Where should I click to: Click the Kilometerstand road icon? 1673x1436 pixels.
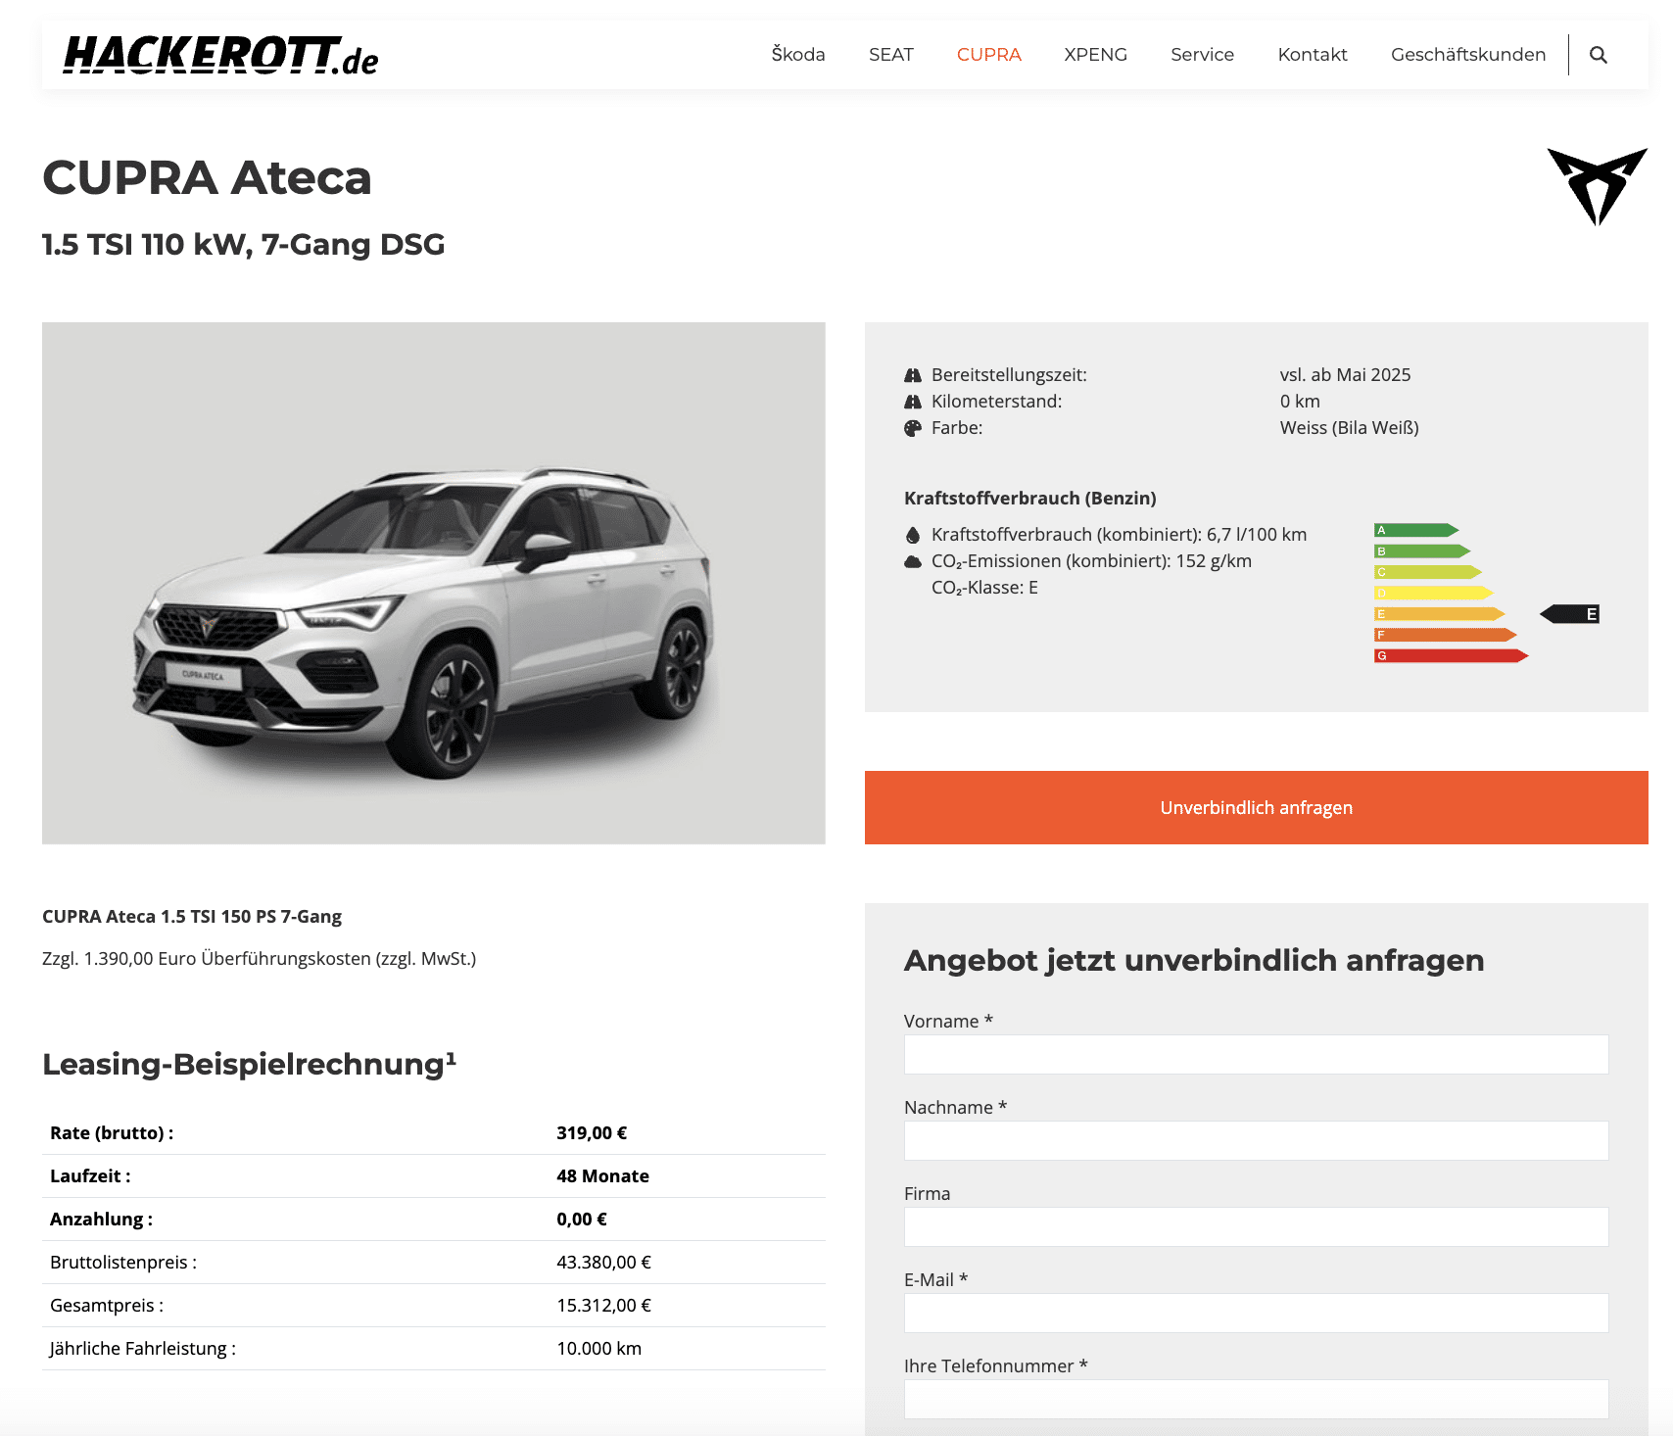point(913,402)
